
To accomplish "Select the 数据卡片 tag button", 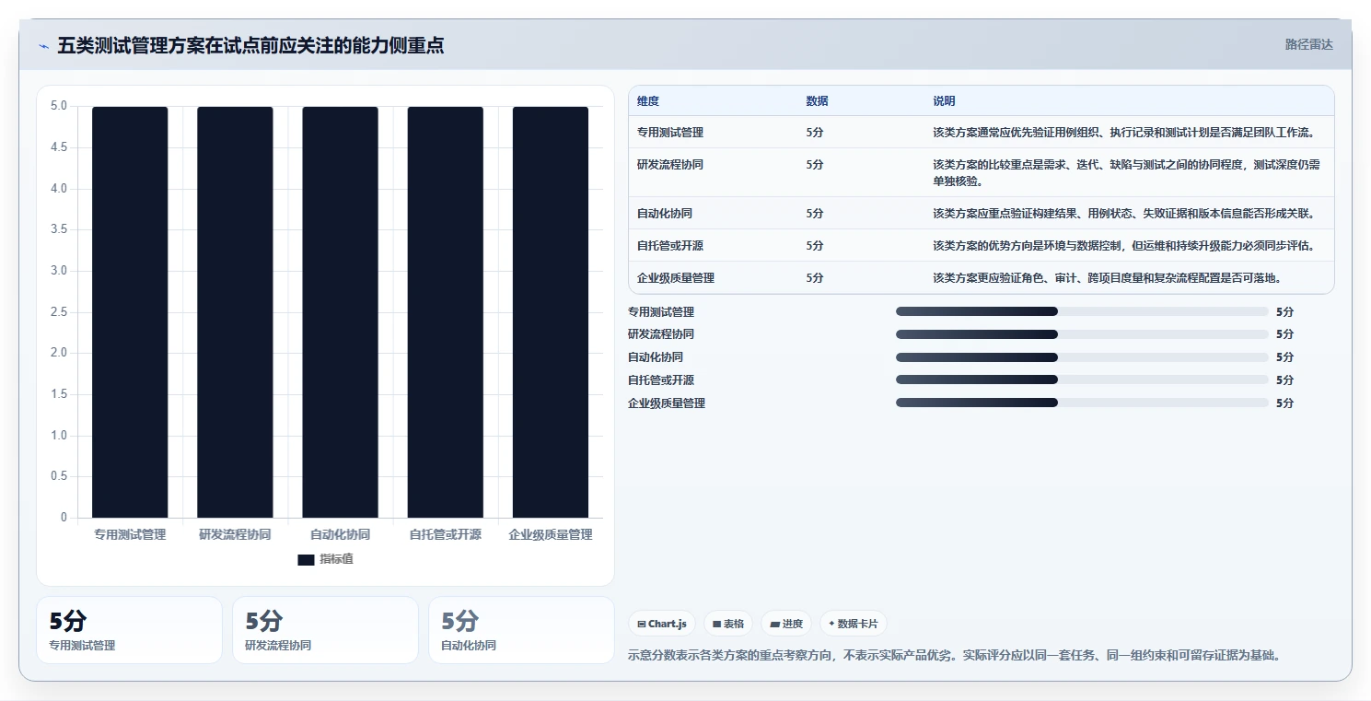I will pos(853,624).
